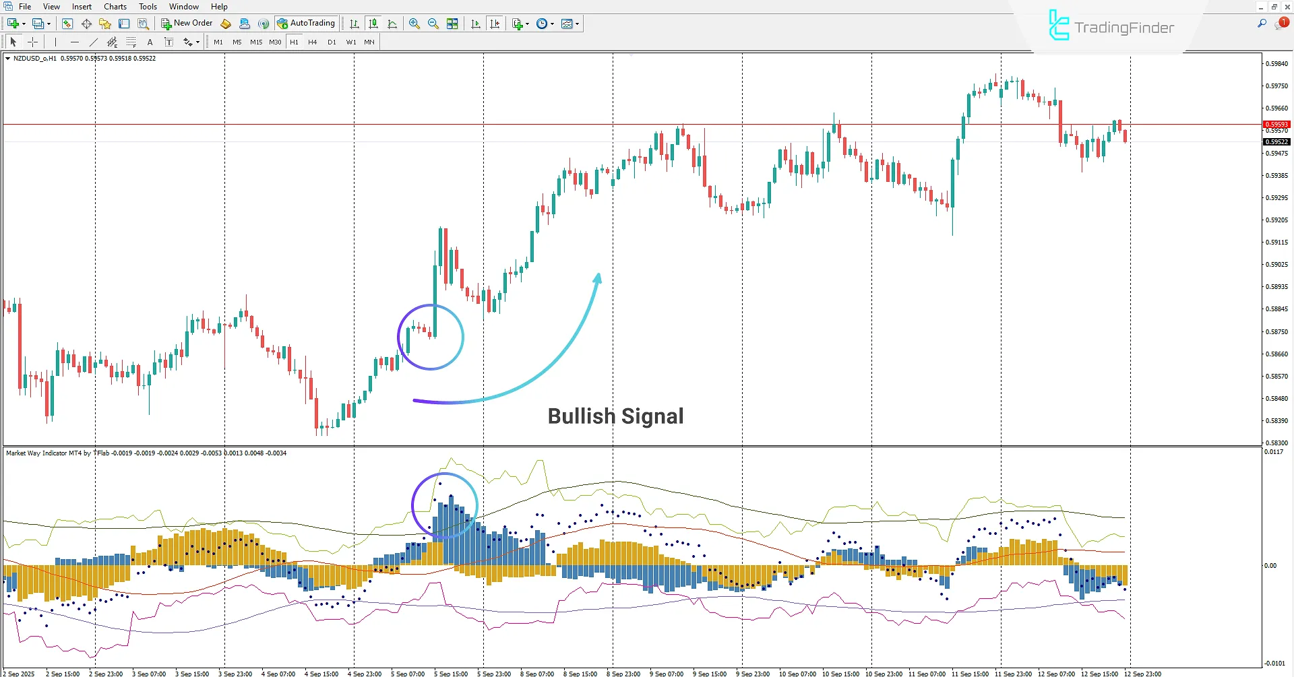The width and height of the screenshot is (1294, 677).
Task: Select the MN monthly timeframe button
Action: tap(369, 42)
